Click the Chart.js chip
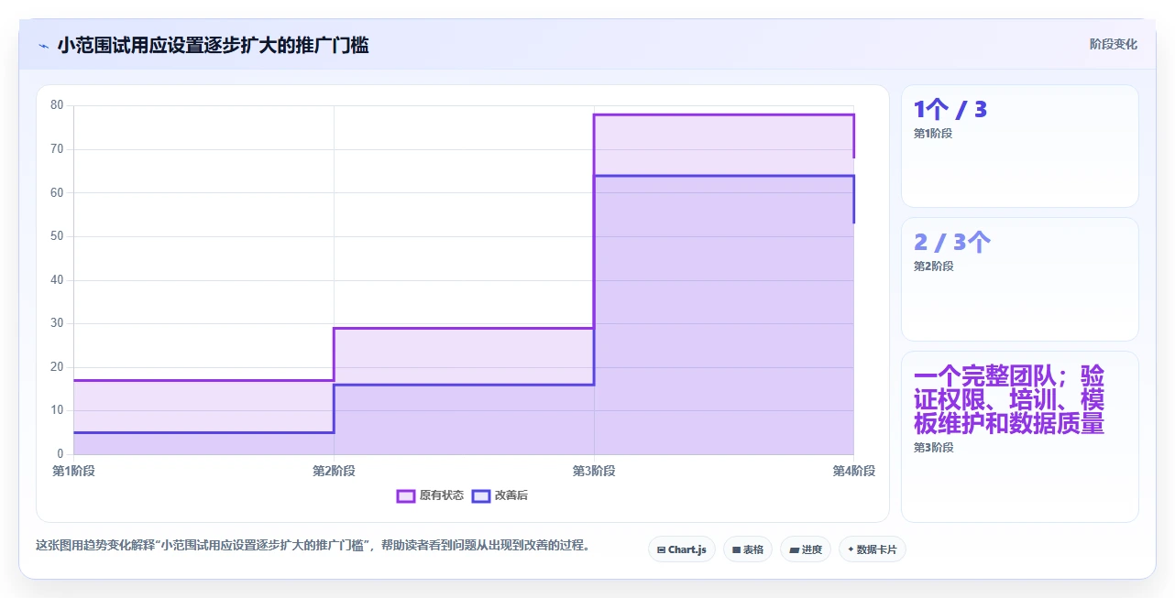The image size is (1175, 598). [x=682, y=549]
